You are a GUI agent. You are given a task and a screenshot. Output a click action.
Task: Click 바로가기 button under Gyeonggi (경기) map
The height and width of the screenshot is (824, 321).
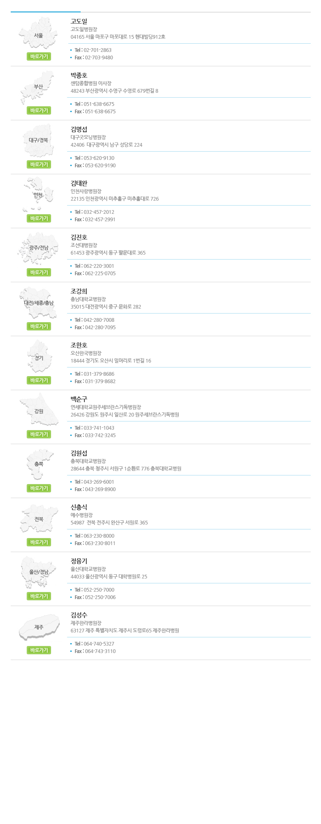[x=39, y=380]
